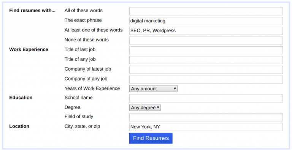Focus the exact phrase field containing 'digital marketing'
Image resolution: width=292 pixels, height=150 pixels.
(206, 21)
